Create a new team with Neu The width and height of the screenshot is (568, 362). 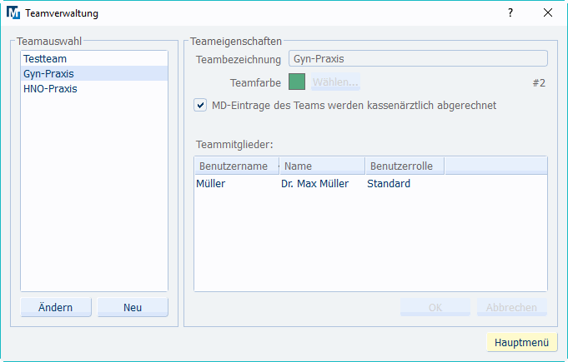coord(133,307)
